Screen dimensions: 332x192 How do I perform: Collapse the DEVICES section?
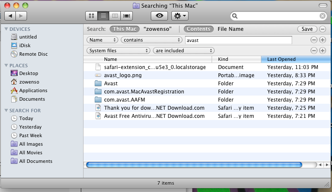[x=6, y=29]
